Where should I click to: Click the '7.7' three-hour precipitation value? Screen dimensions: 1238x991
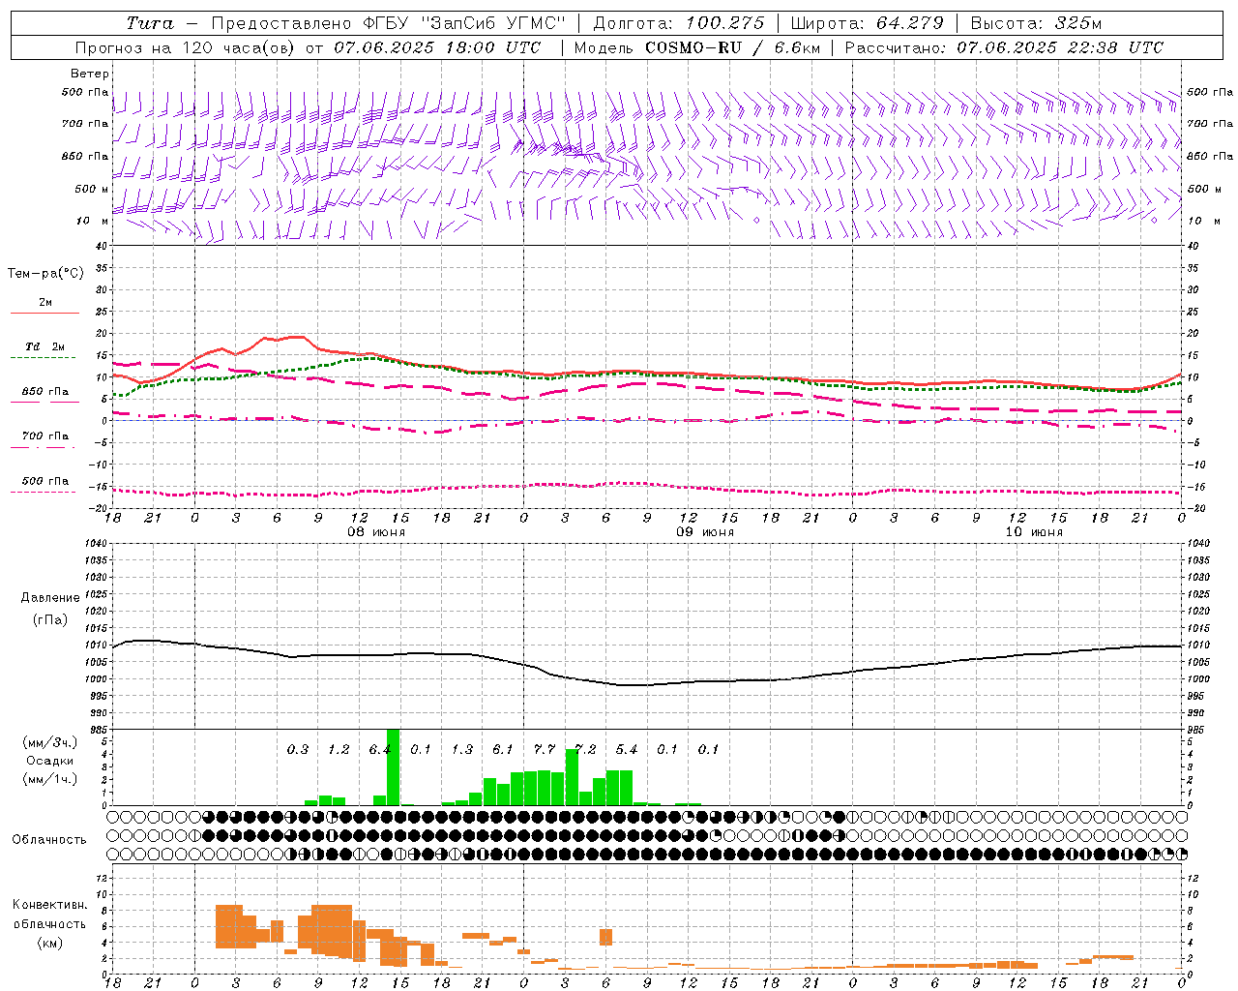tap(545, 749)
